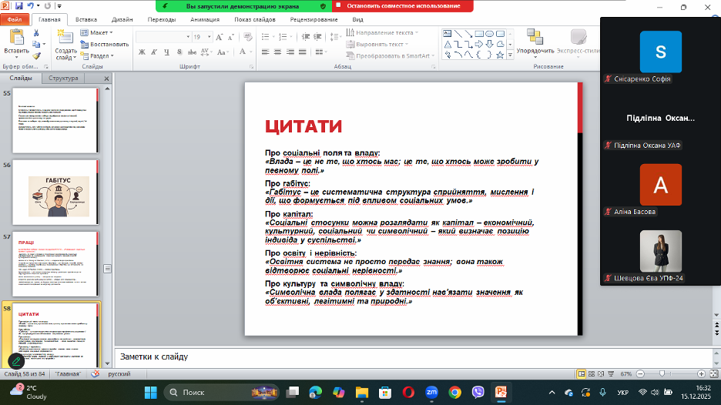
Task: Click the Cut scissors icon
Action: click(36, 33)
